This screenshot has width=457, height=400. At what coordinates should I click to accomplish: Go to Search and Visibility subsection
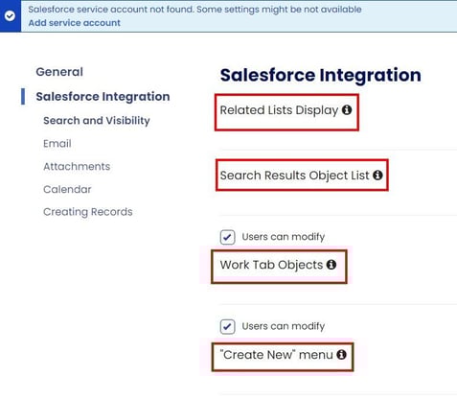pos(97,121)
